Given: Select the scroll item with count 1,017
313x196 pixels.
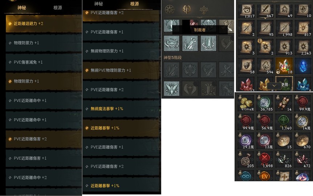Looking at the screenshot, I should [247, 11].
